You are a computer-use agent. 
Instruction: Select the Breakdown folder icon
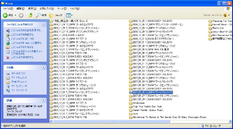pyautogui.click(x=131, y=103)
